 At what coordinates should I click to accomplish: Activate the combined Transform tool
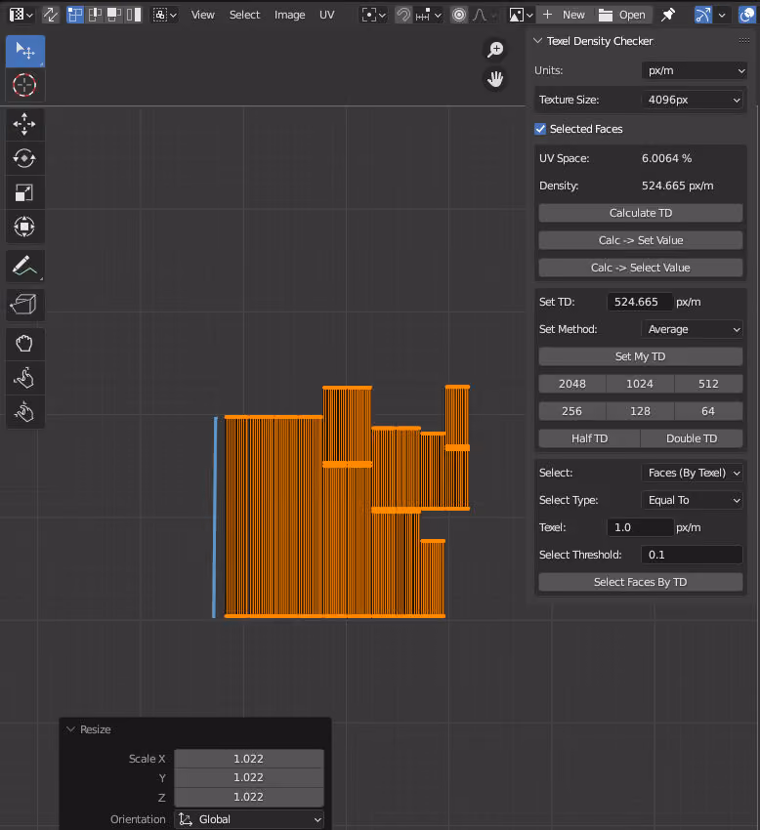(x=24, y=227)
